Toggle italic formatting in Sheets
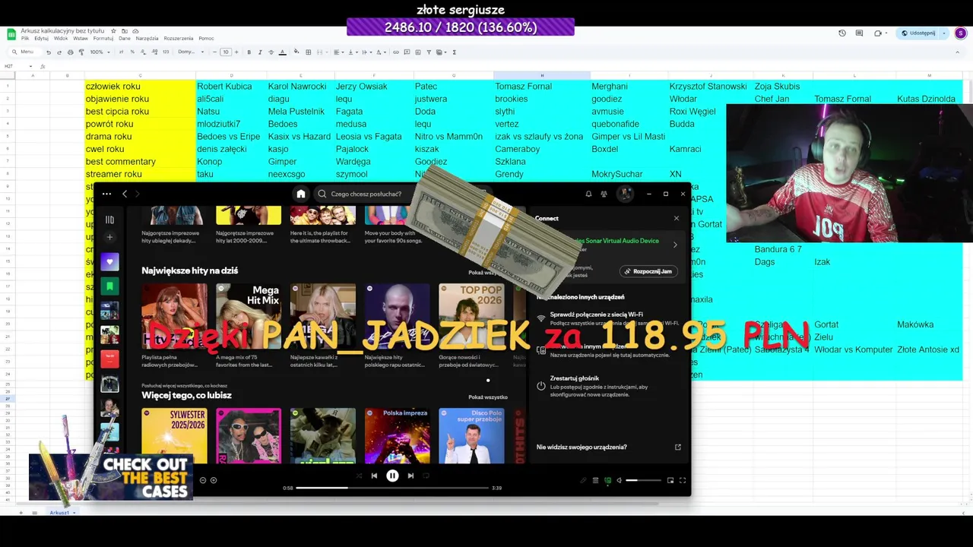This screenshot has width=973, height=547. [x=260, y=52]
